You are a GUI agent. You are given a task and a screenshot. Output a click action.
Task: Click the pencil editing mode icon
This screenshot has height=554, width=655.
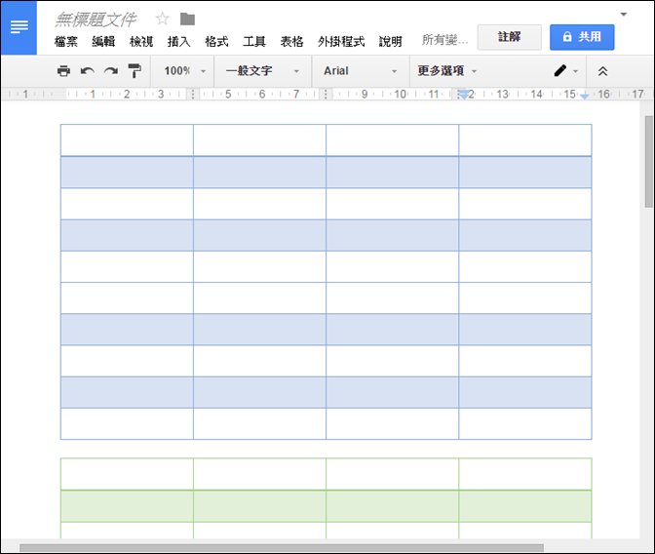560,70
